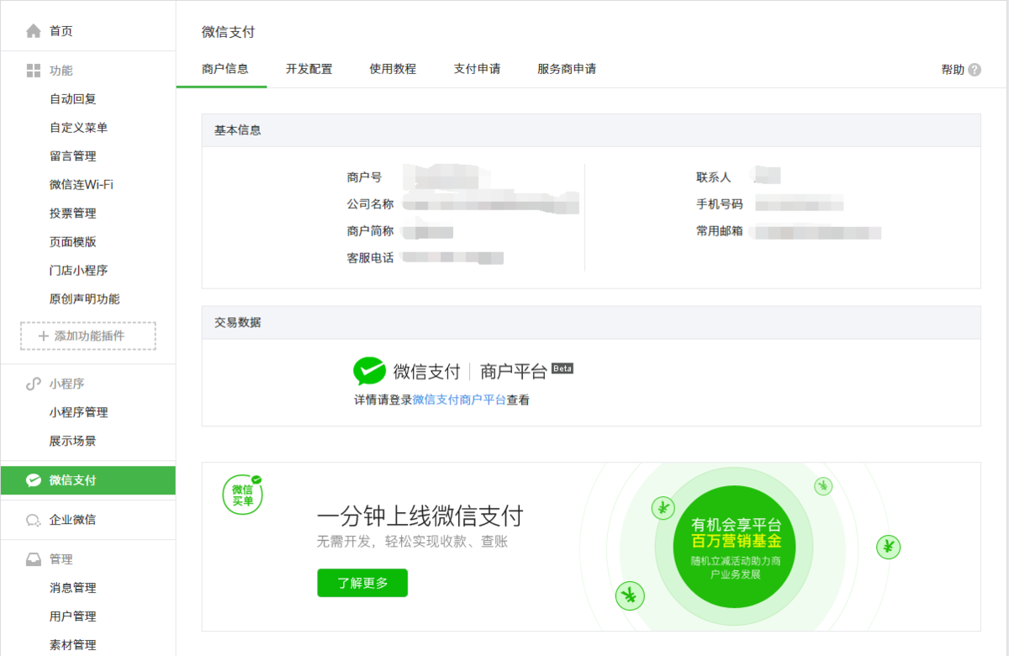The image size is (1009, 656).
Task: Click the 客服电话 label
Action: pyautogui.click(x=370, y=258)
